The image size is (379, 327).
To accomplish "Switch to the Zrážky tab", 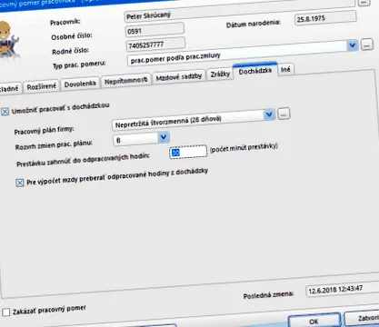I will pos(220,74).
